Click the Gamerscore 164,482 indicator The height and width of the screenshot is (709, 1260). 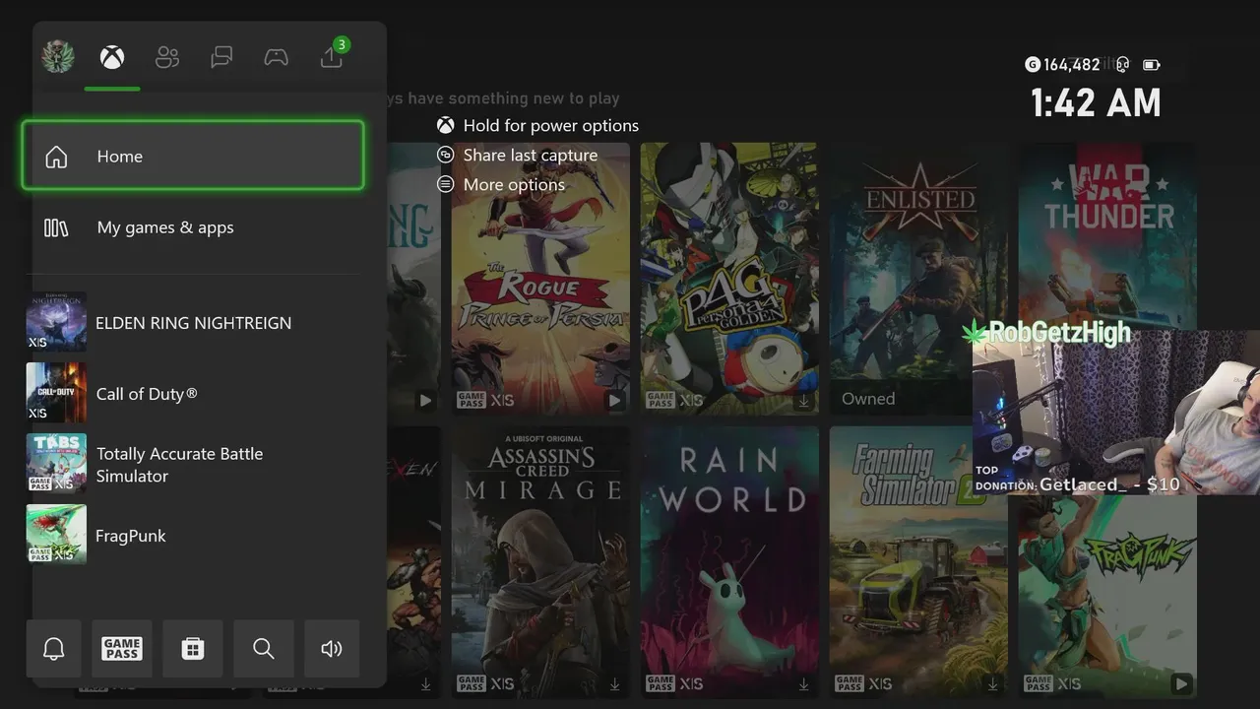point(1063,65)
